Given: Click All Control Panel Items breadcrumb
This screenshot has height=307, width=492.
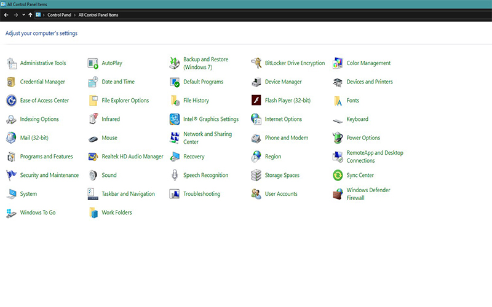Looking at the screenshot, I should coord(98,15).
